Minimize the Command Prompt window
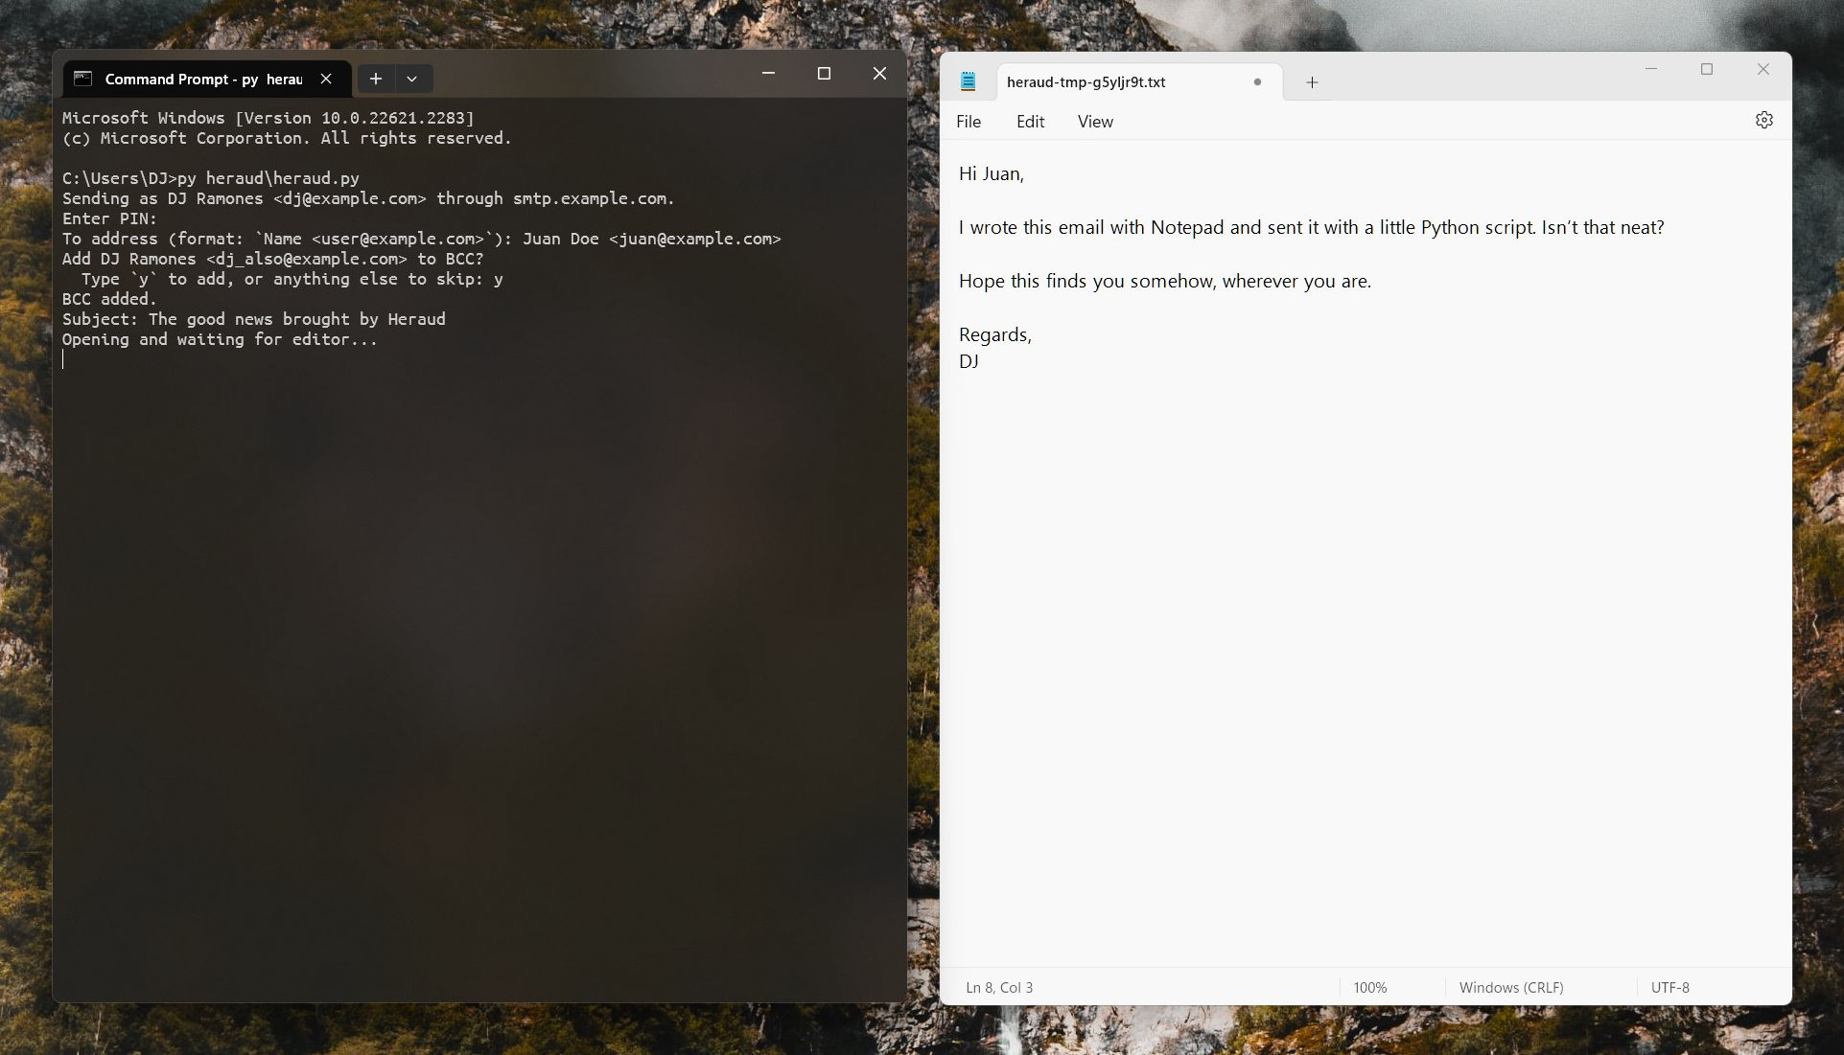This screenshot has width=1844, height=1055. tap(768, 74)
